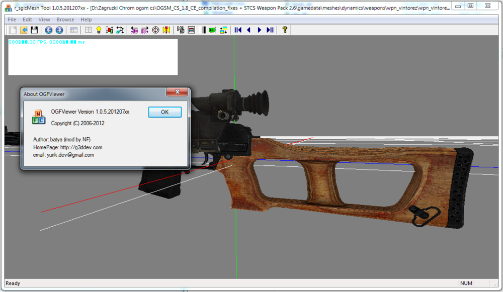Click the Open file folder icon
This screenshot has width=503, height=292.
pos(24,30)
